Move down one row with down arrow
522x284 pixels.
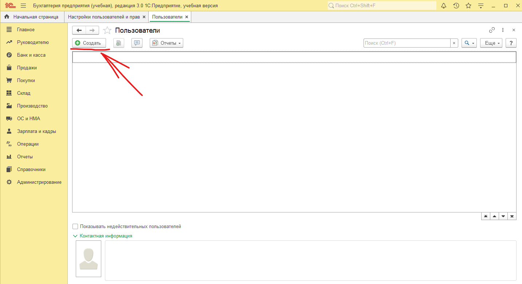click(x=503, y=216)
